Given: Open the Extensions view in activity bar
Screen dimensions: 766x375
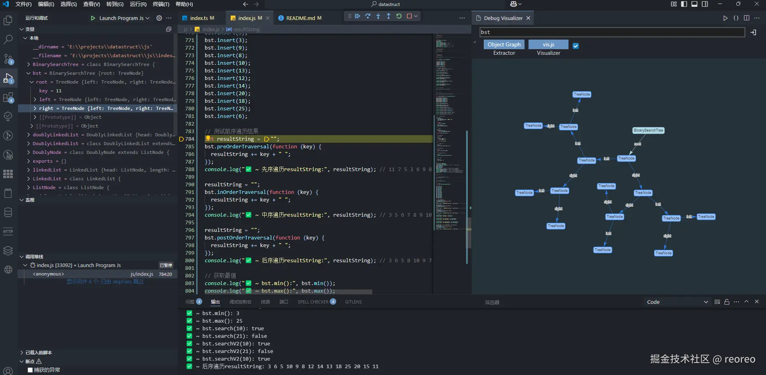Looking at the screenshot, I should coord(8,98).
